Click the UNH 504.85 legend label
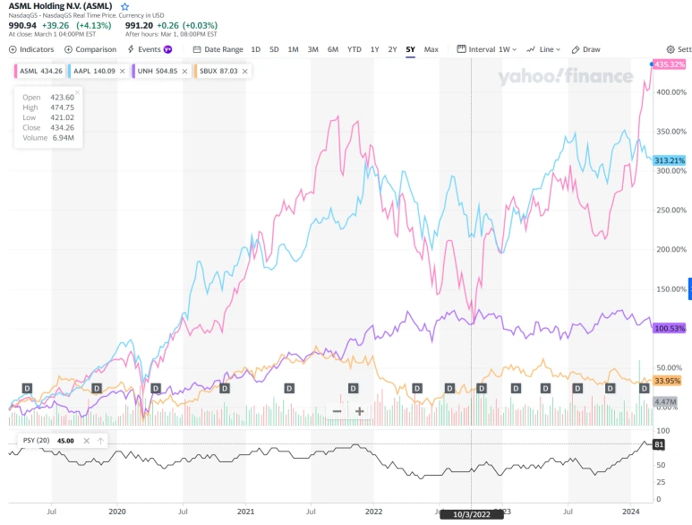 [158, 71]
